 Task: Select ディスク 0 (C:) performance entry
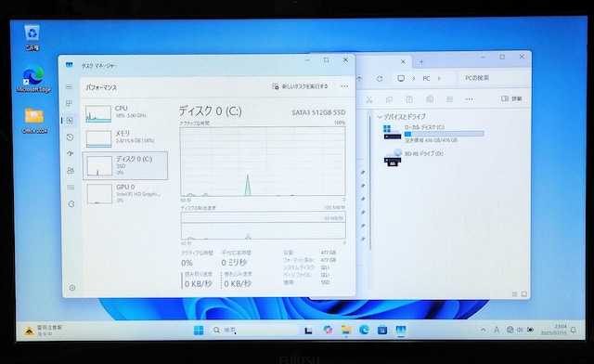click(125, 165)
